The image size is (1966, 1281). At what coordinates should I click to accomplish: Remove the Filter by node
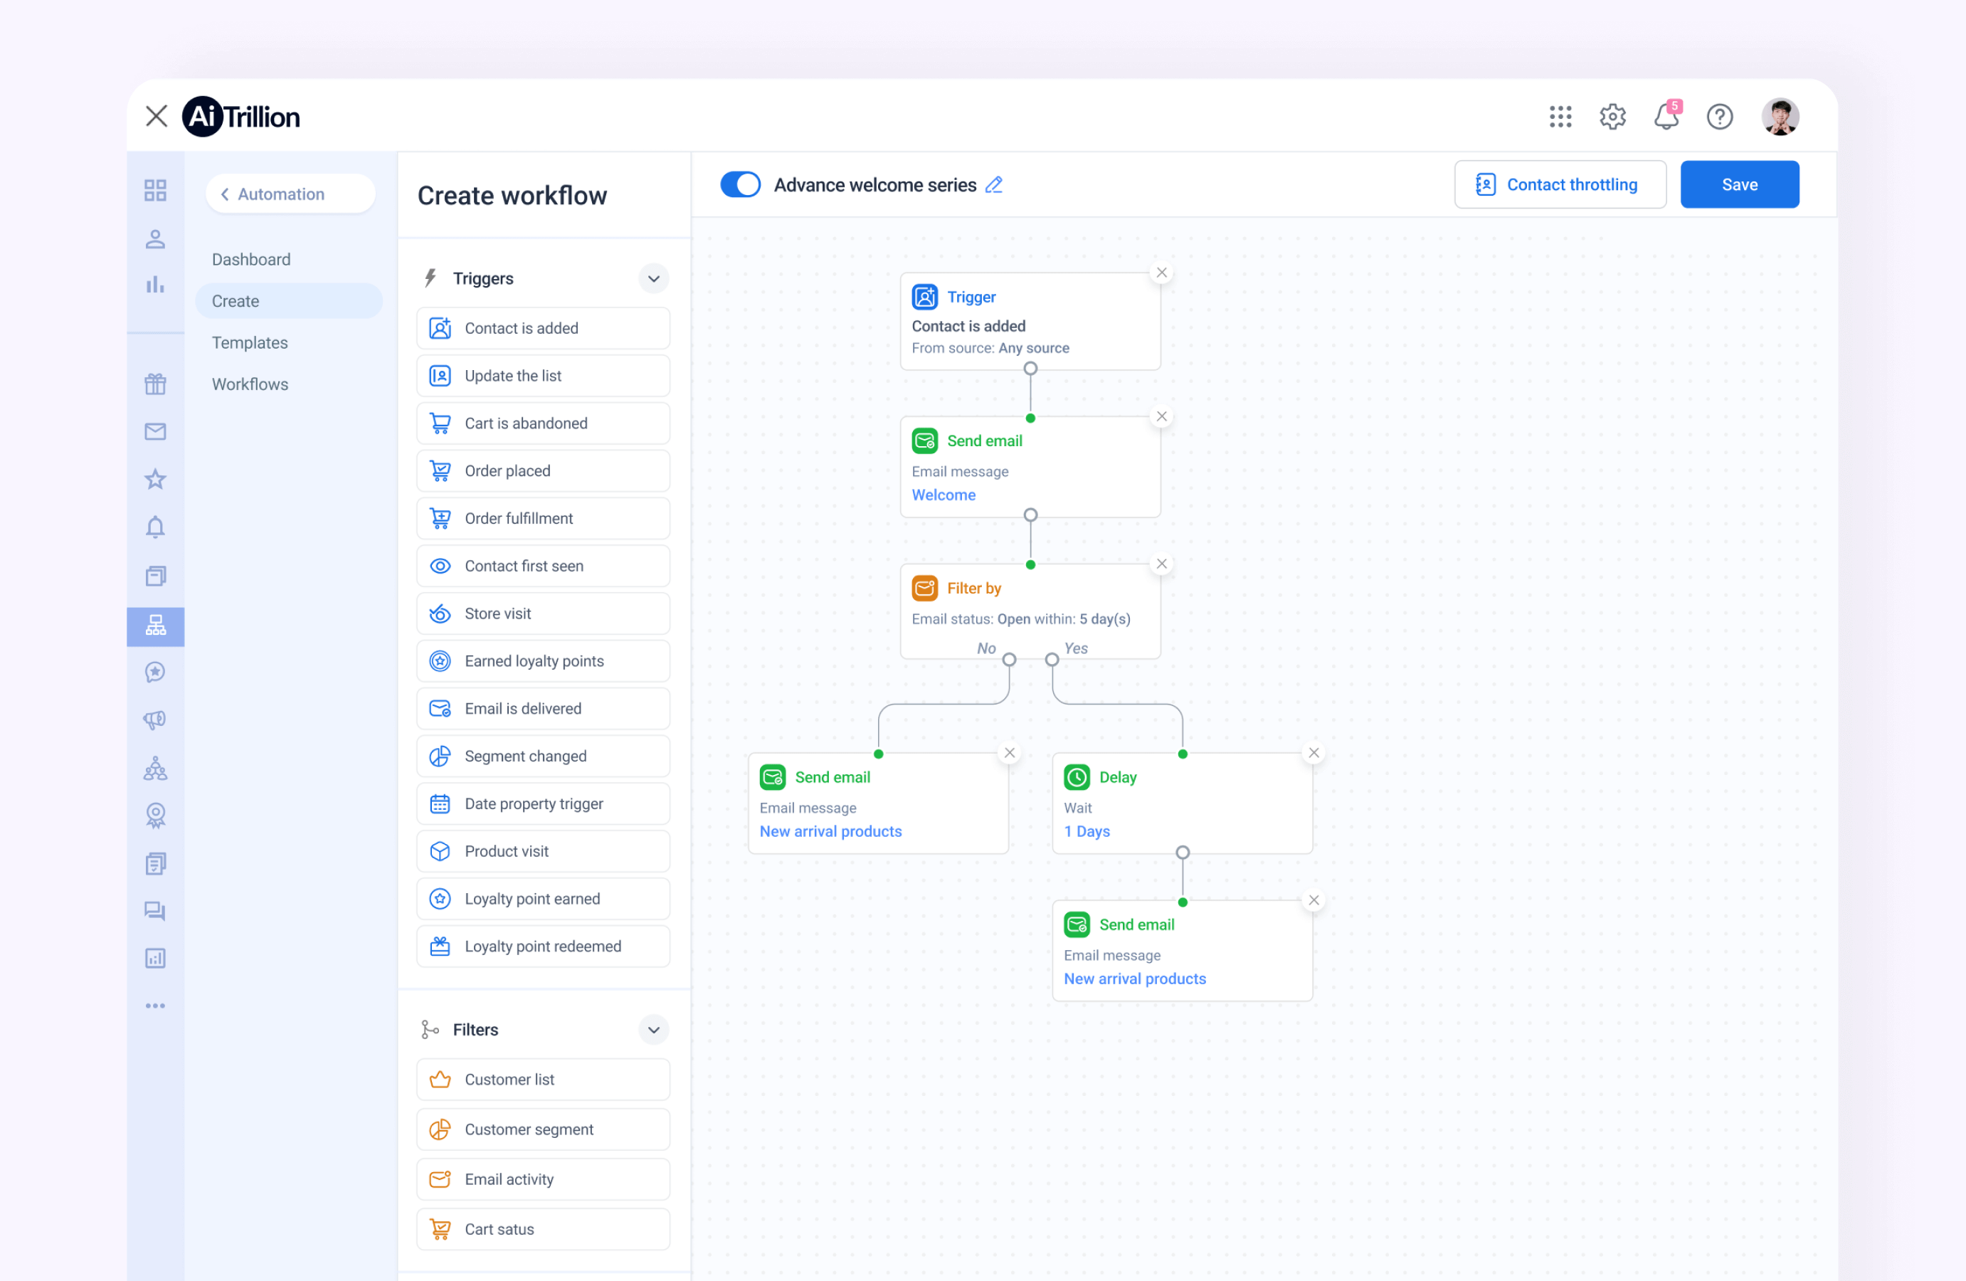click(1161, 564)
